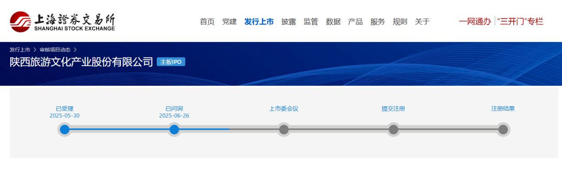Click the date 2025-05-30

pos(65,115)
